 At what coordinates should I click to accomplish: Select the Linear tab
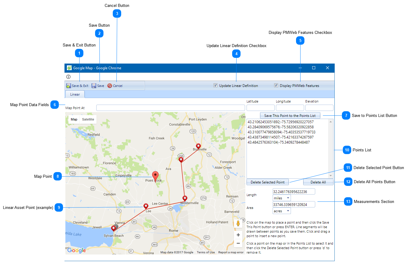pyautogui.click(x=75, y=94)
